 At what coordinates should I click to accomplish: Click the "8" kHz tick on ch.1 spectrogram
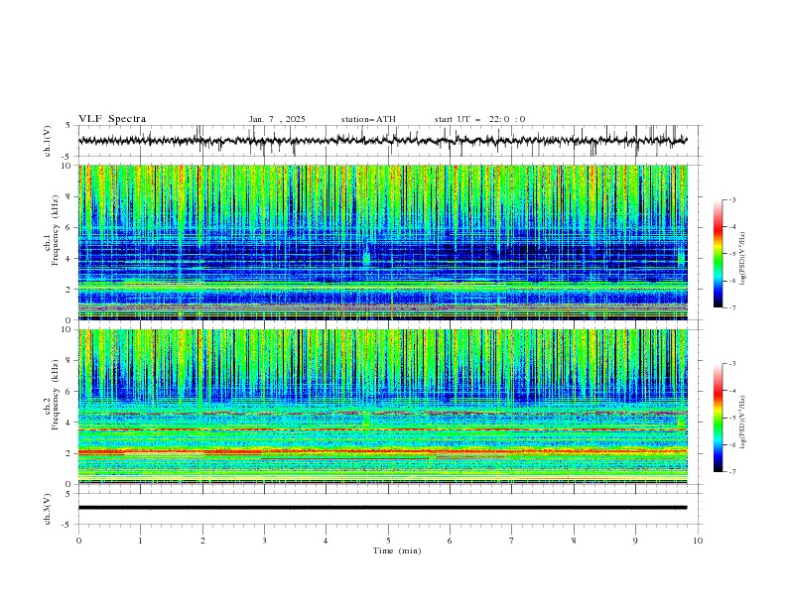(69, 196)
